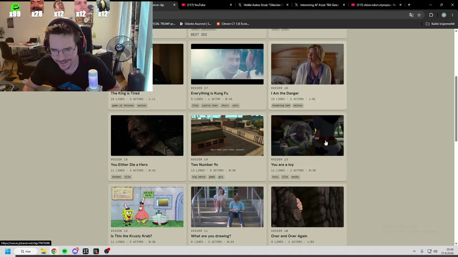458x257 pixels.
Task: Filter by the 'breaking bad' tag
Action: point(281,105)
